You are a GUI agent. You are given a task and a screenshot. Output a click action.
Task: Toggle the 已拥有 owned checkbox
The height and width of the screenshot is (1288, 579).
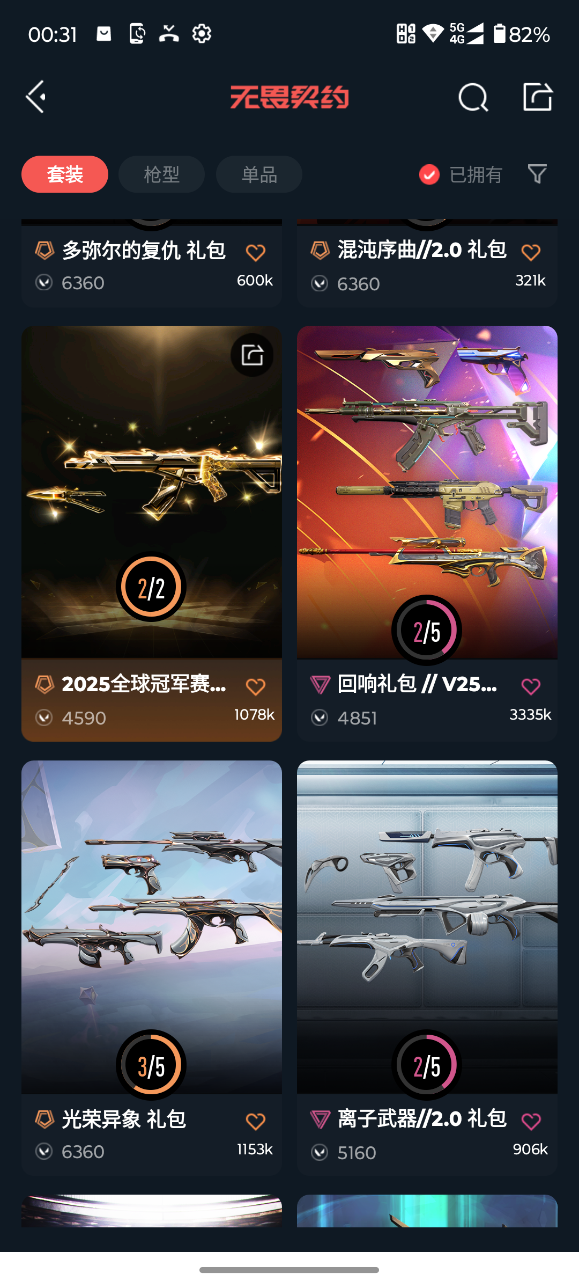(429, 174)
